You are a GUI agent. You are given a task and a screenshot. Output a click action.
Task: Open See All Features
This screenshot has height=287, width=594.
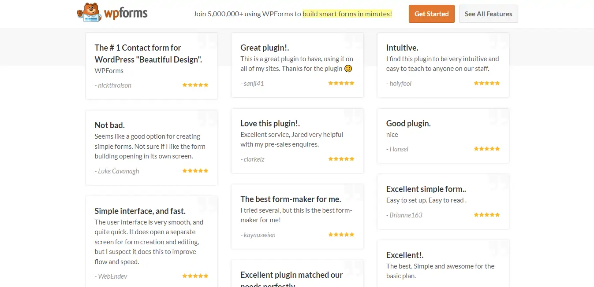click(488, 14)
